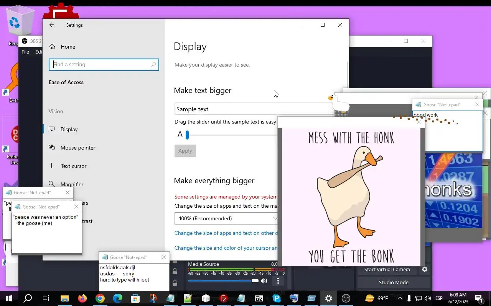Screen dimensions: 491x306
Task: Close the 'hard to type' Goose Not-epad
Action: (164, 257)
